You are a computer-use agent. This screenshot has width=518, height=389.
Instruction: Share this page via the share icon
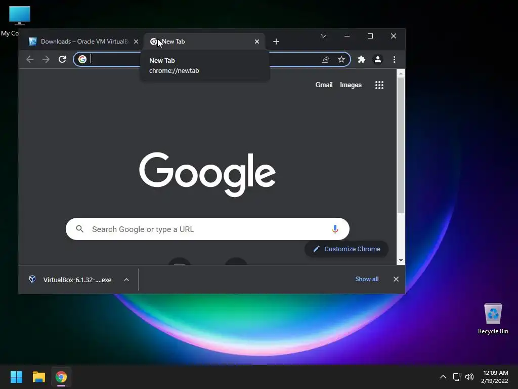click(x=325, y=59)
